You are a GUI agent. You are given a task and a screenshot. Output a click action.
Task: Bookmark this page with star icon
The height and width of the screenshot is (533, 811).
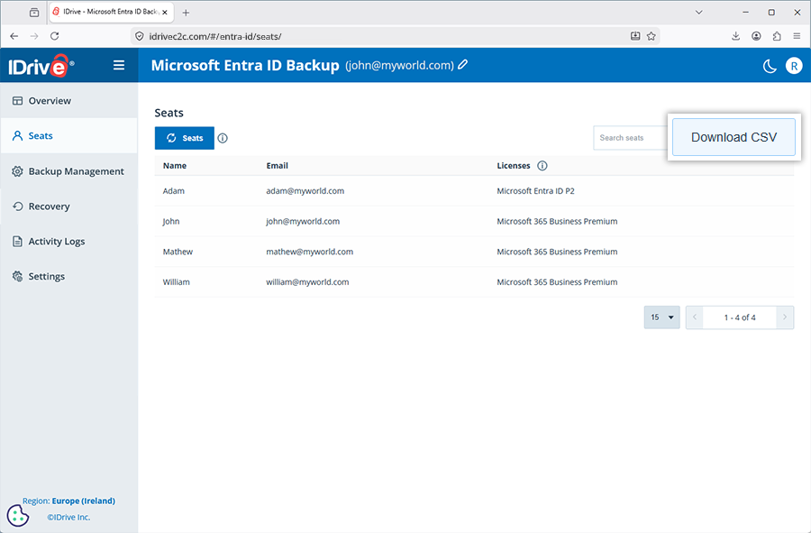(x=652, y=36)
